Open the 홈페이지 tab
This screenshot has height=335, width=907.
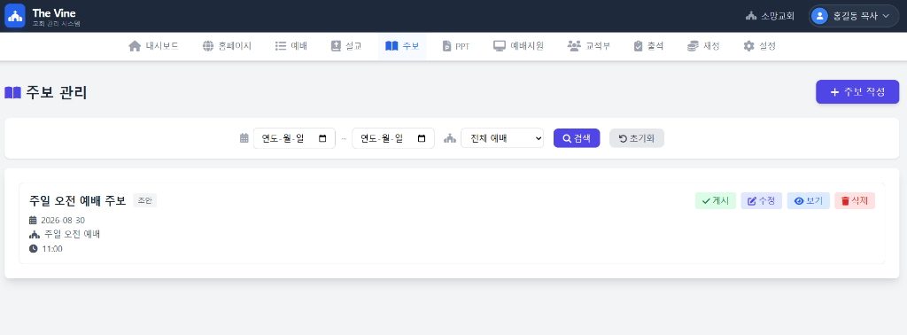pos(227,46)
